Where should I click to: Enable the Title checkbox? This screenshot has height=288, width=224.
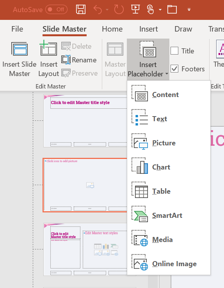pyautogui.click(x=174, y=51)
